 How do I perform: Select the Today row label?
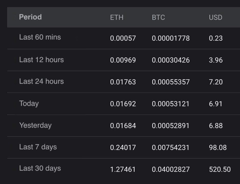[x=29, y=103]
